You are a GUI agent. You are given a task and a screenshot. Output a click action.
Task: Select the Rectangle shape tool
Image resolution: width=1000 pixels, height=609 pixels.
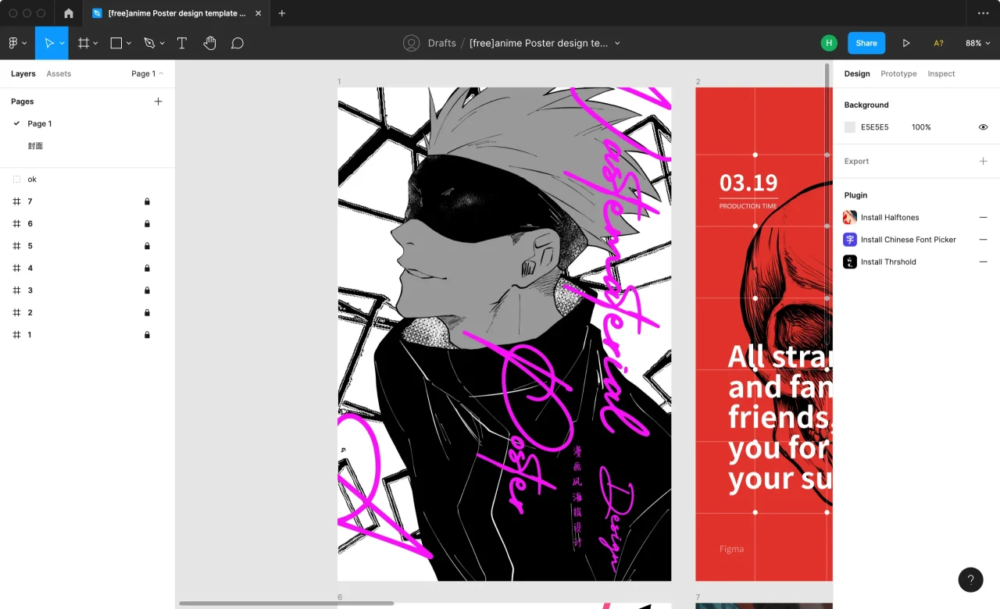coord(116,43)
